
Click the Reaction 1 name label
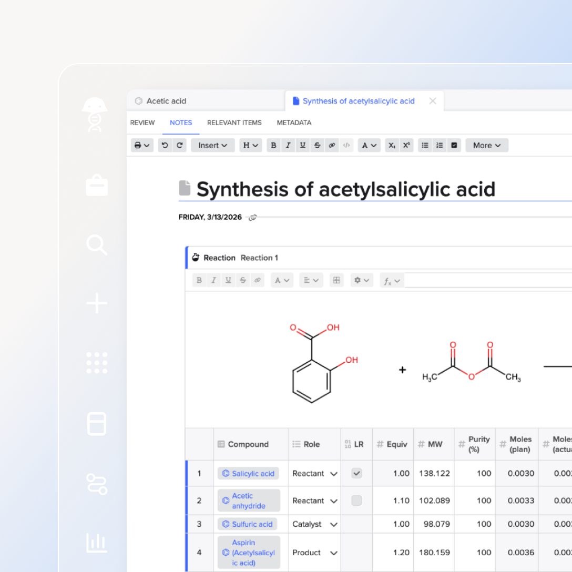[259, 258]
